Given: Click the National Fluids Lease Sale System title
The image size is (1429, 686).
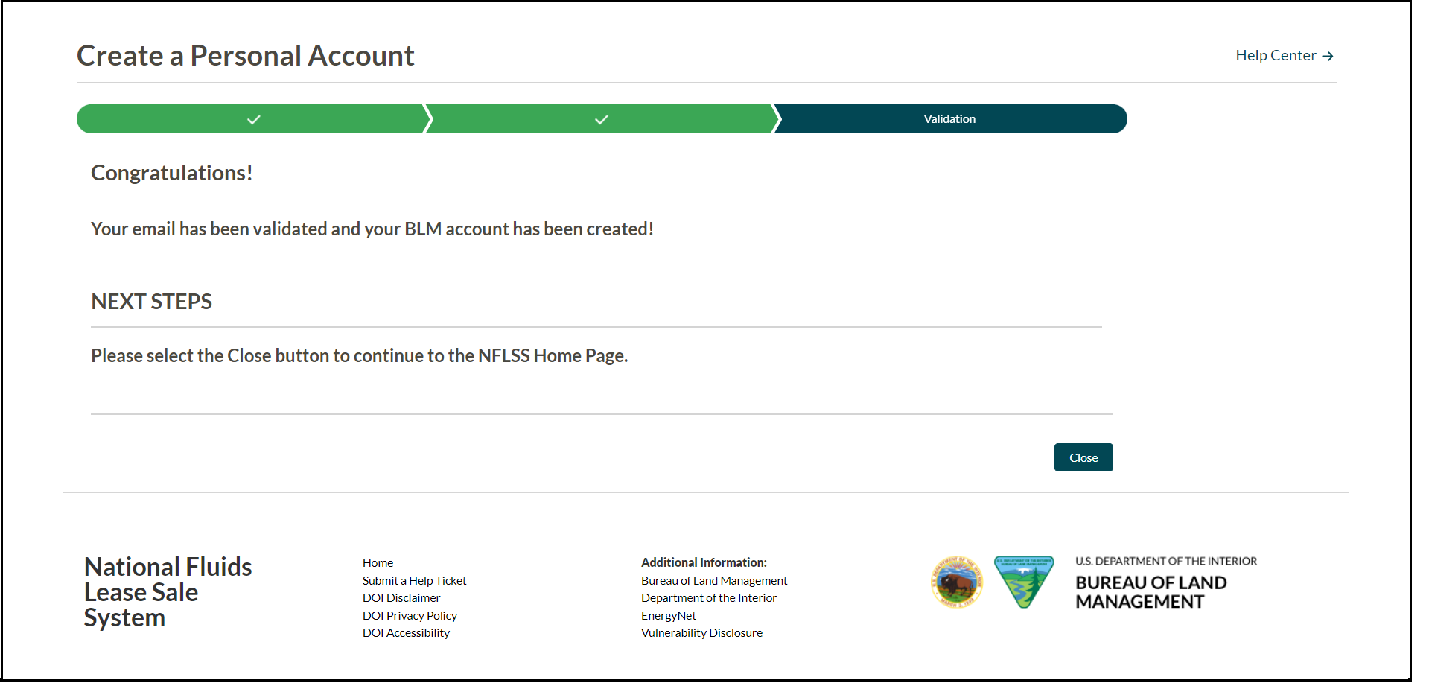Looking at the screenshot, I should (x=167, y=591).
